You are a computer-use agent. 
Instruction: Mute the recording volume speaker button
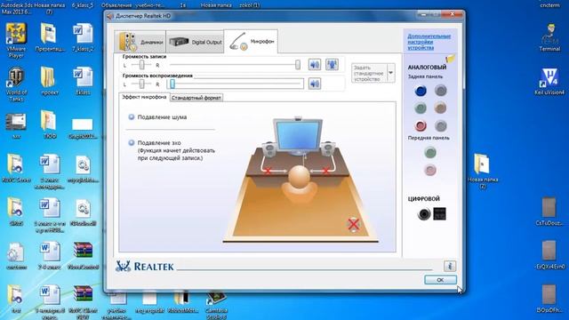[315, 65]
